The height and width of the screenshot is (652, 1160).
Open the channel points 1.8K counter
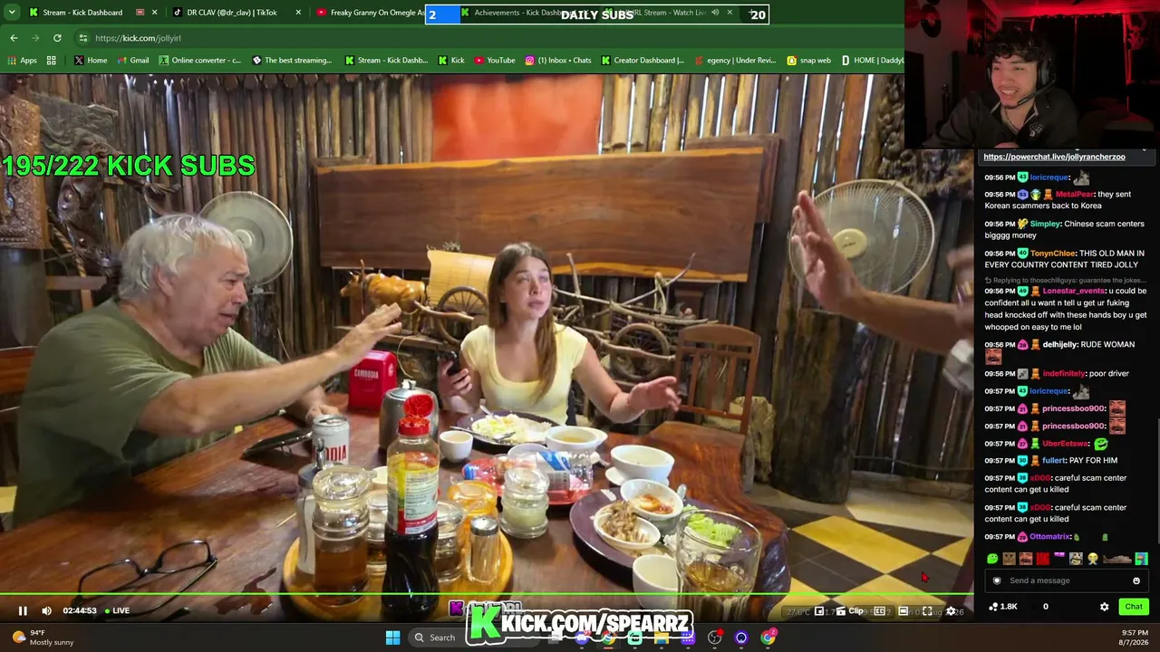click(1002, 607)
